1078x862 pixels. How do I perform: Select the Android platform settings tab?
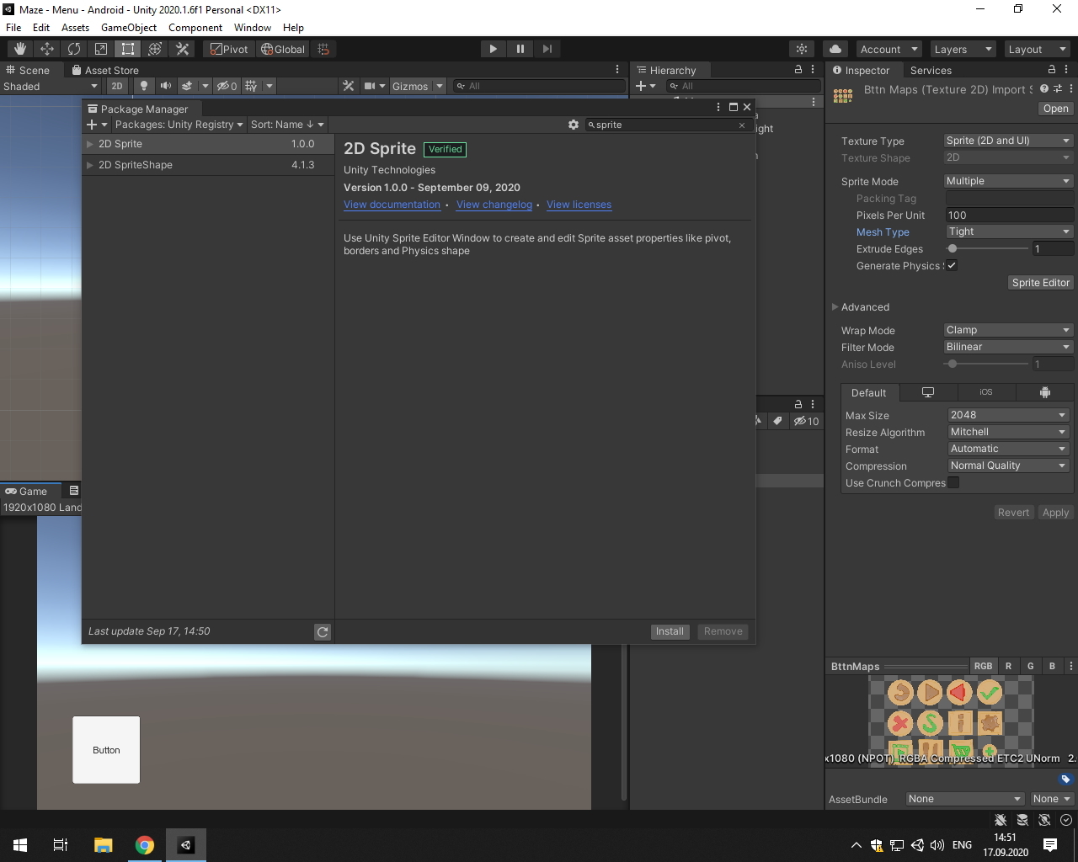pyautogui.click(x=1044, y=392)
